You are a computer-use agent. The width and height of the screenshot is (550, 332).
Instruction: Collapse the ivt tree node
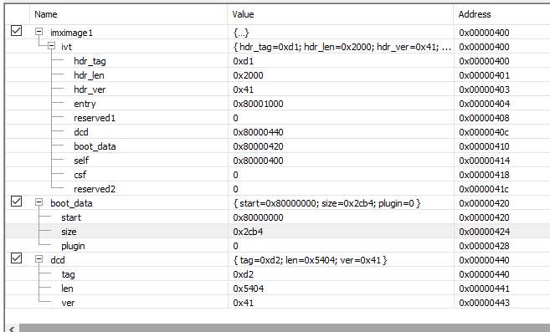pos(52,46)
